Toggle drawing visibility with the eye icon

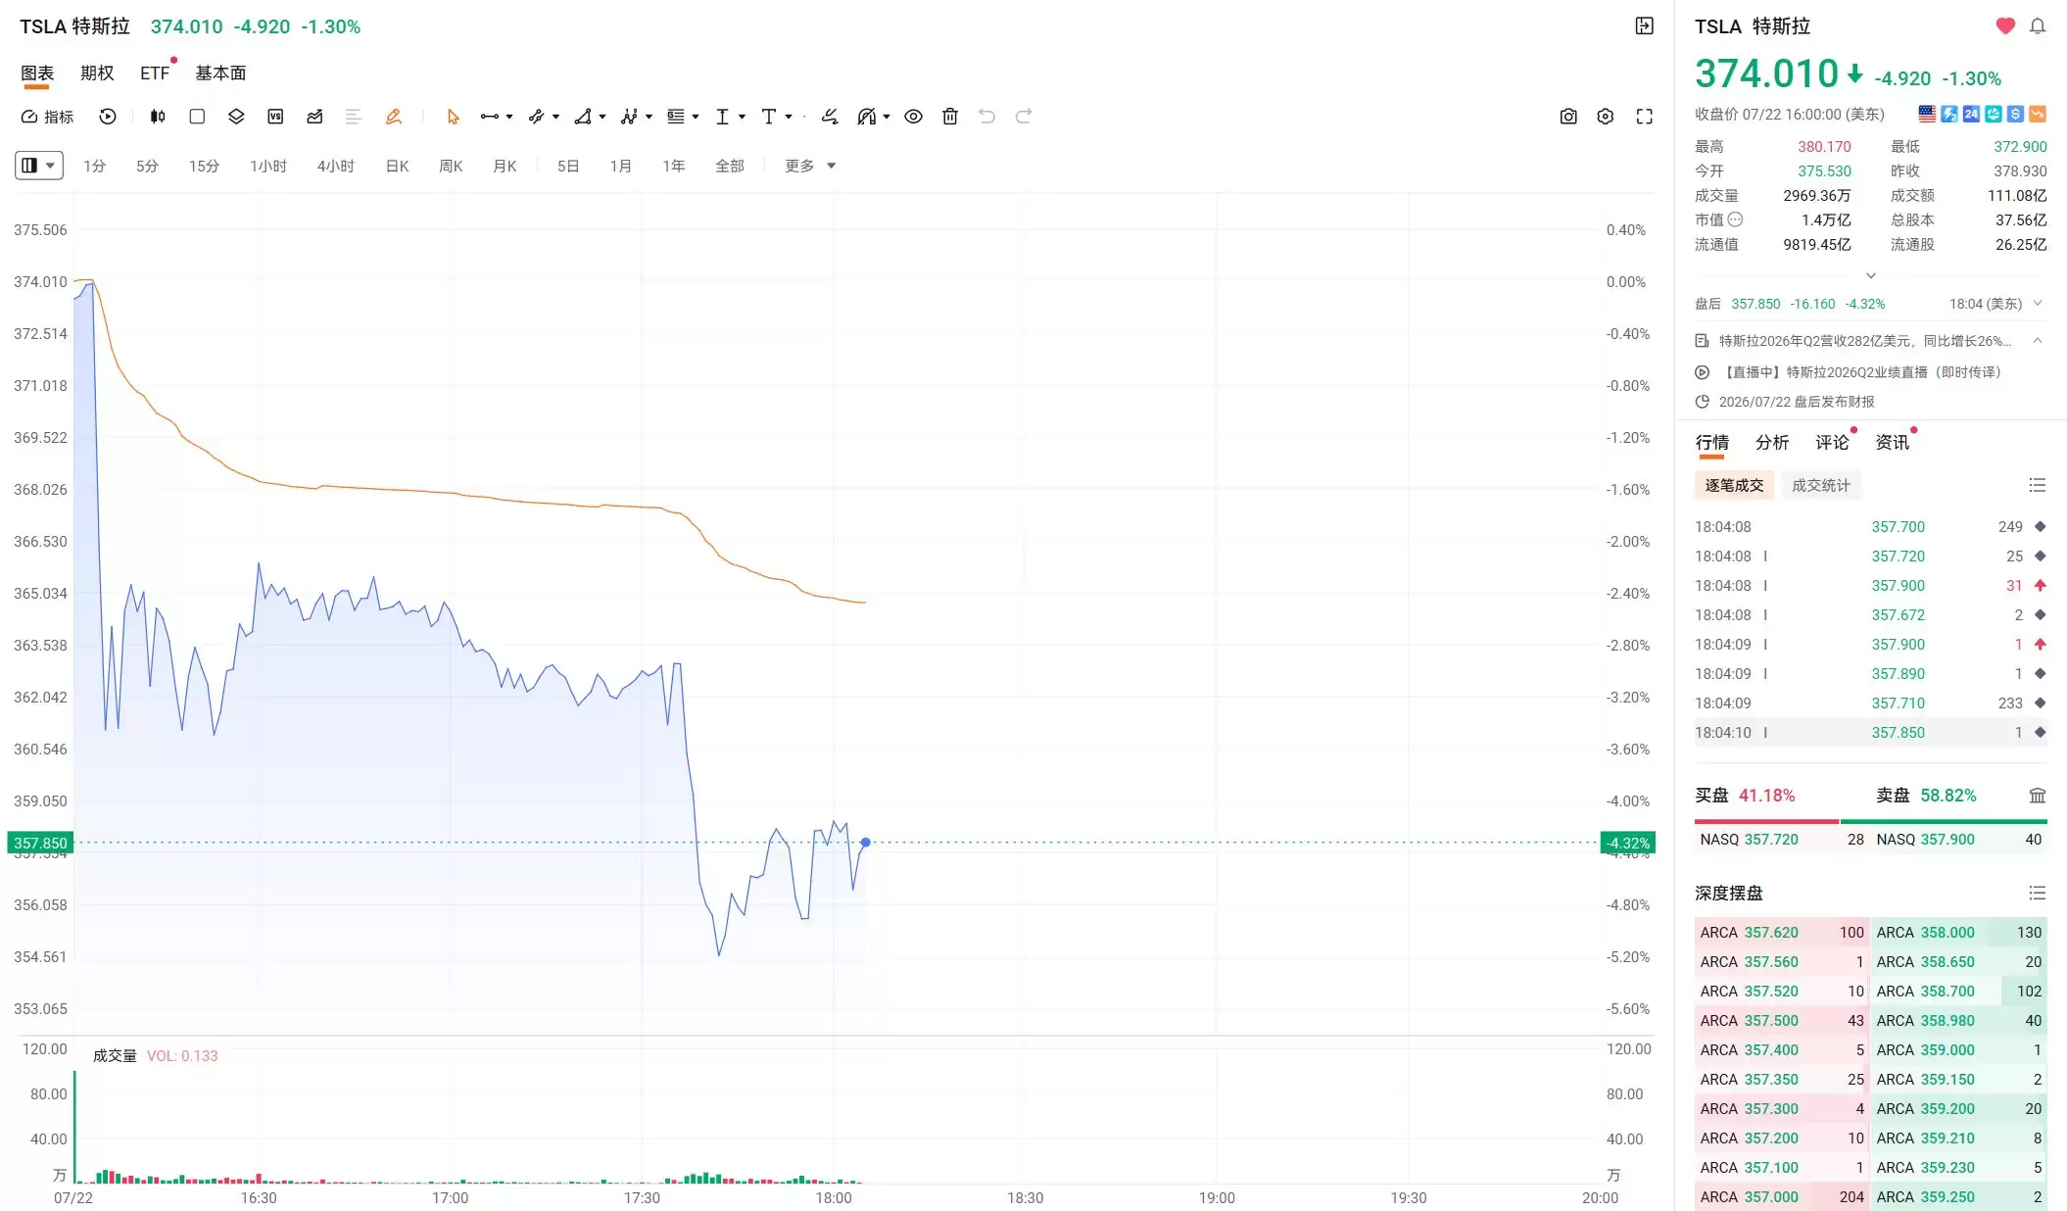(x=913, y=117)
